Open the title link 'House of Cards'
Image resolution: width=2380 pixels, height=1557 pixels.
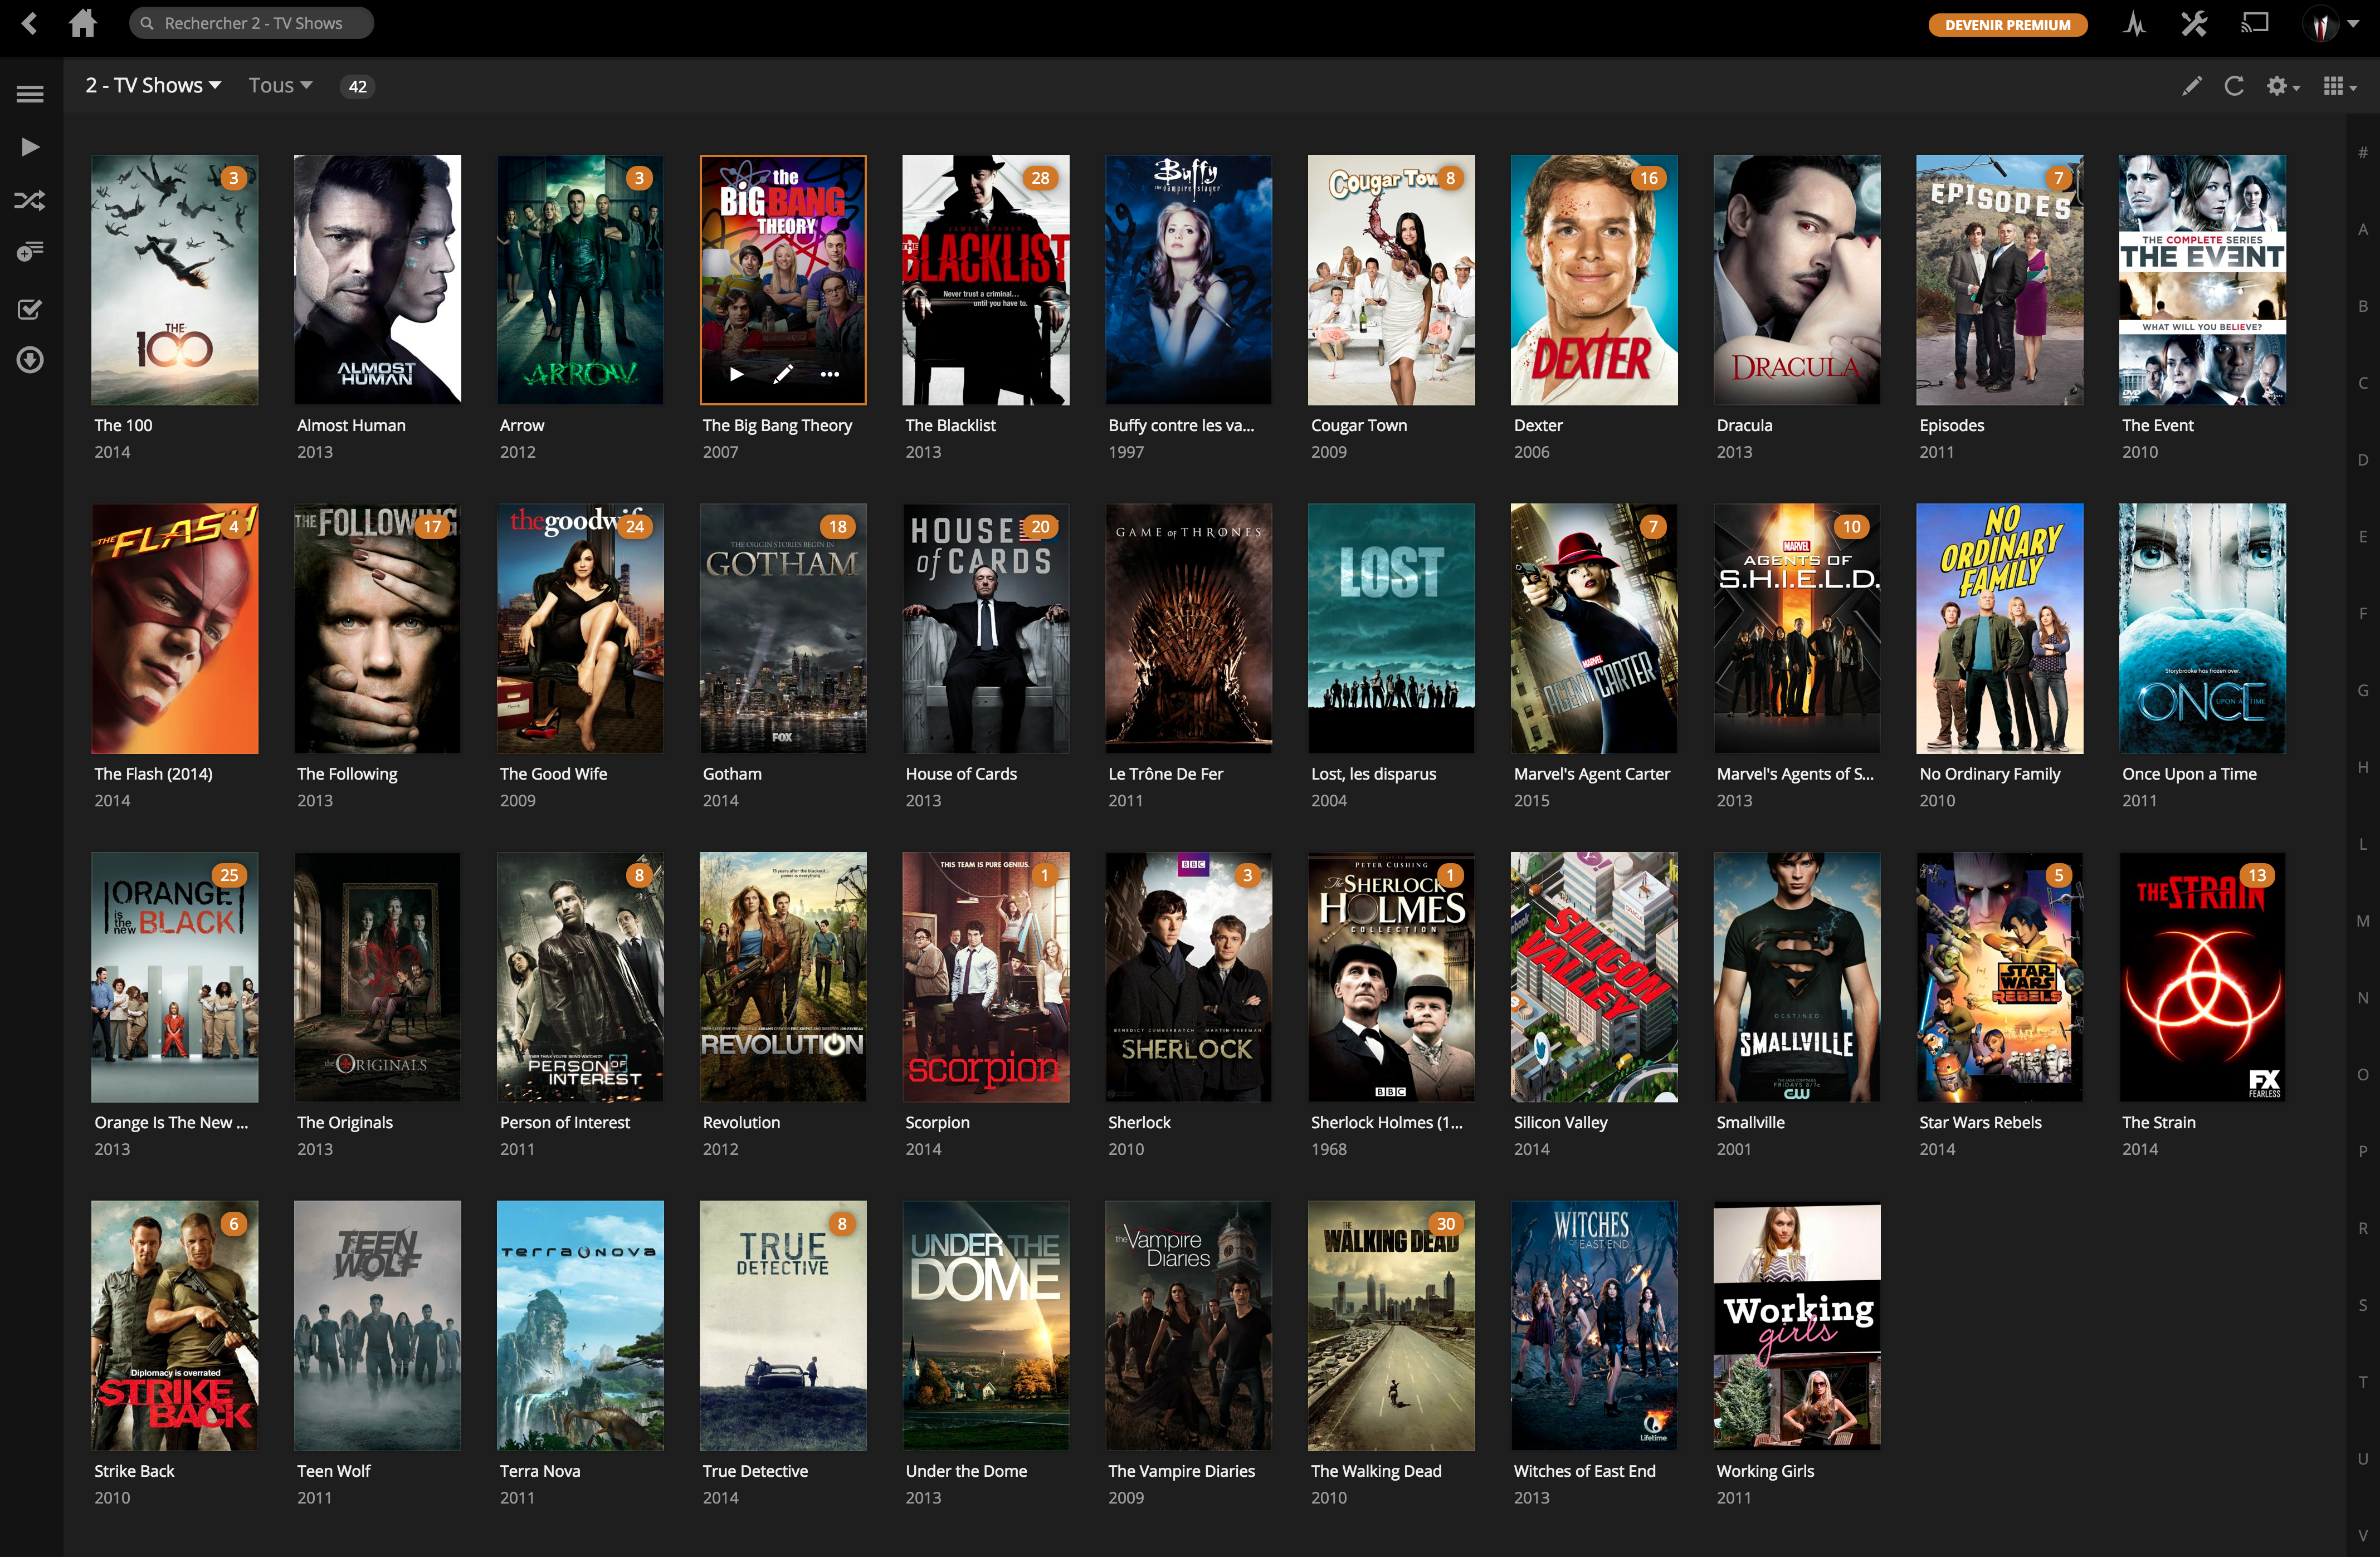pyautogui.click(x=961, y=775)
